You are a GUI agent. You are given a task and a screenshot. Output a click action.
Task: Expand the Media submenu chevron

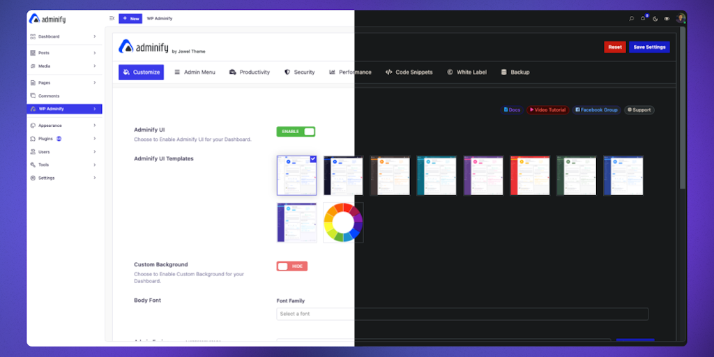[95, 66]
